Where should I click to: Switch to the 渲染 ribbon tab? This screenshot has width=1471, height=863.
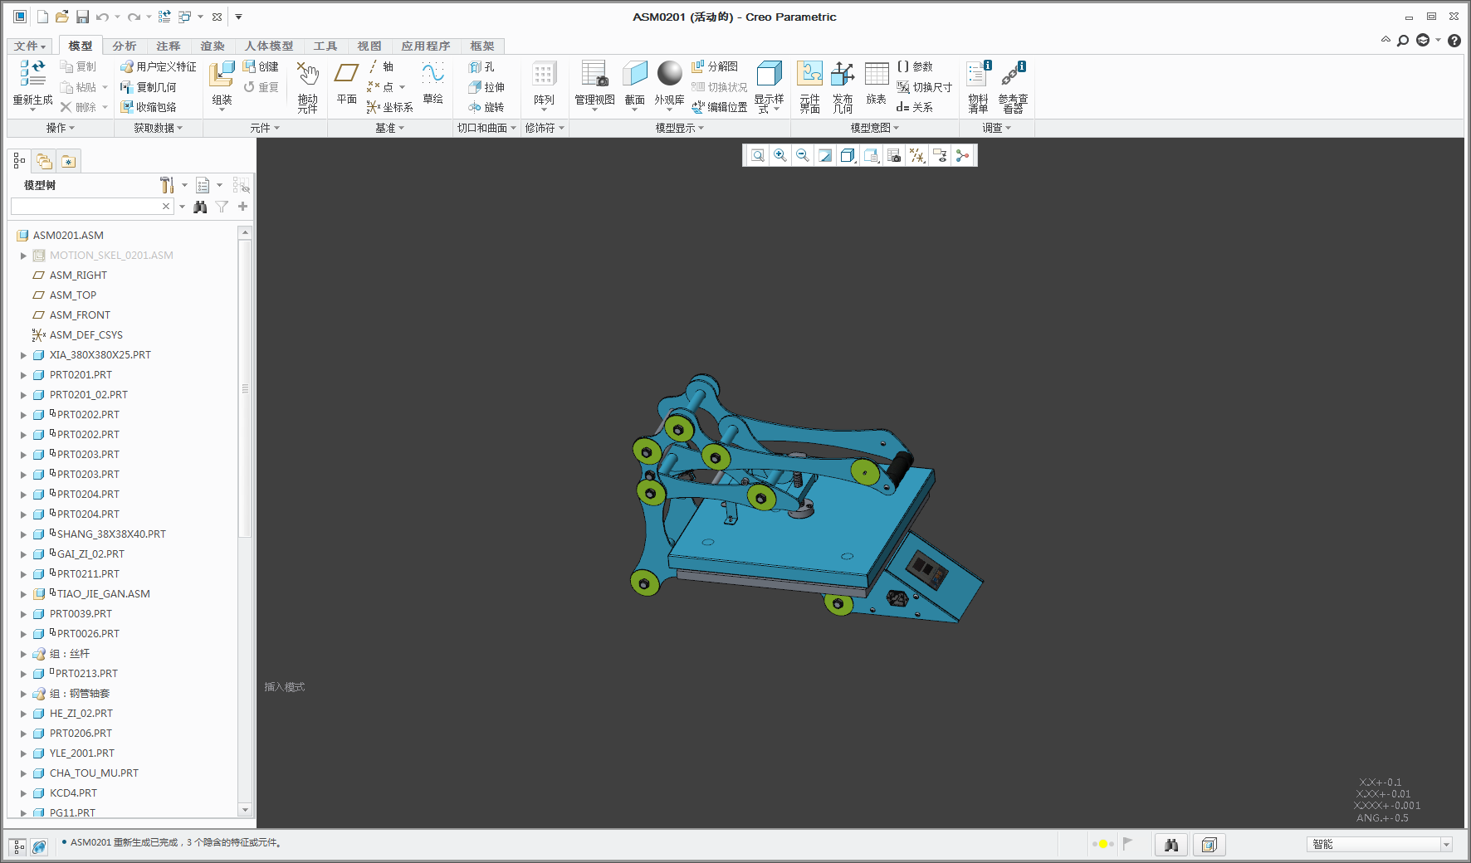click(213, 46)
